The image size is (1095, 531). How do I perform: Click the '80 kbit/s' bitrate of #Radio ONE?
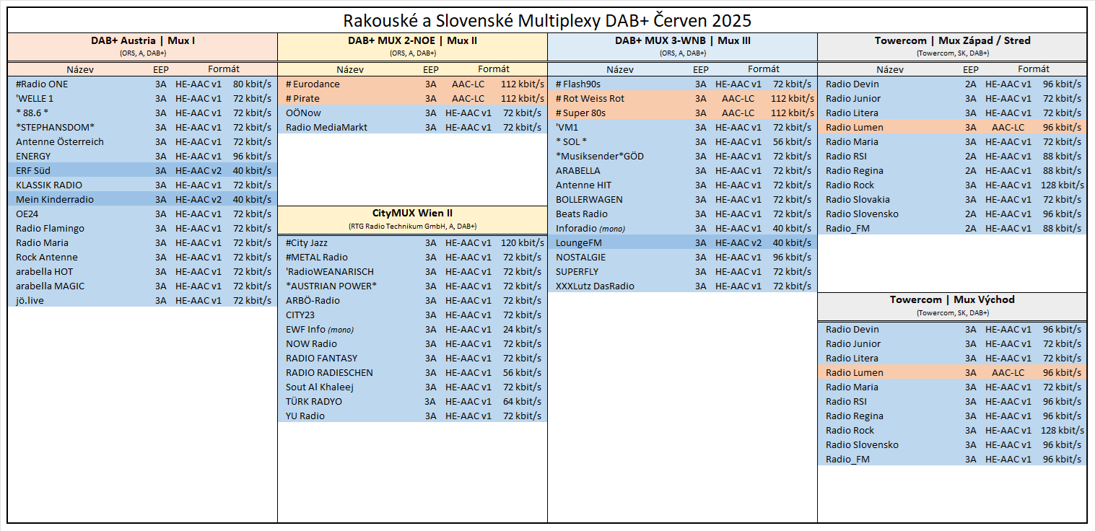tap(253, 84)
